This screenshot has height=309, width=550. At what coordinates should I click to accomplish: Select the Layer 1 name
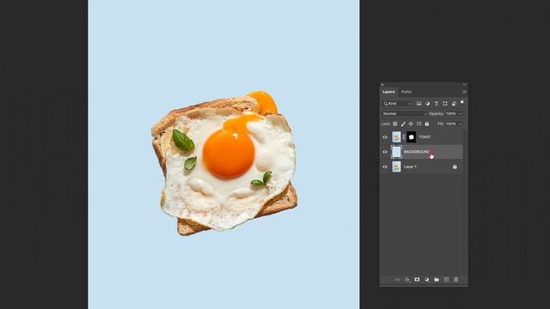point(410,167)
